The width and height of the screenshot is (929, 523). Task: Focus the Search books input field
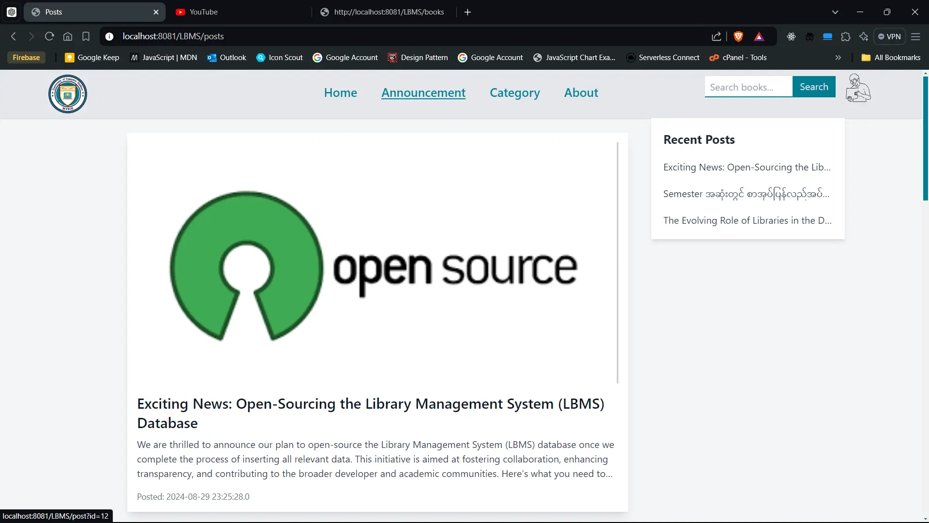pos(748,87)
